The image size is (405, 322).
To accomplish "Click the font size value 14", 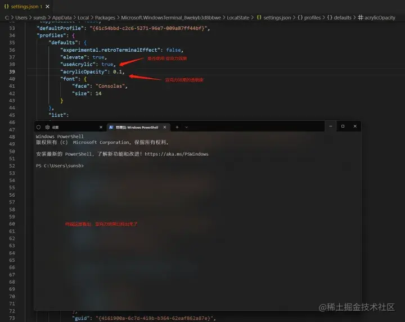I will tap(98, 93).
